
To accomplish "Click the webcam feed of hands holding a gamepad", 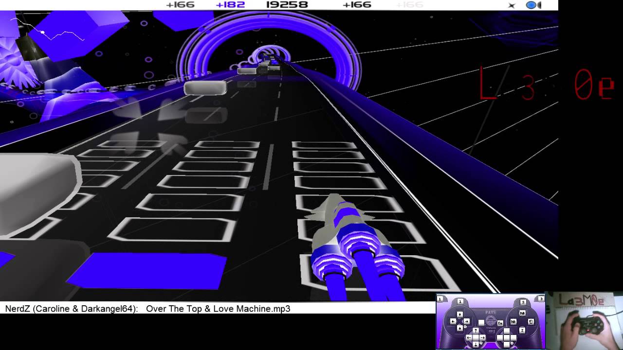I will 585,321.
